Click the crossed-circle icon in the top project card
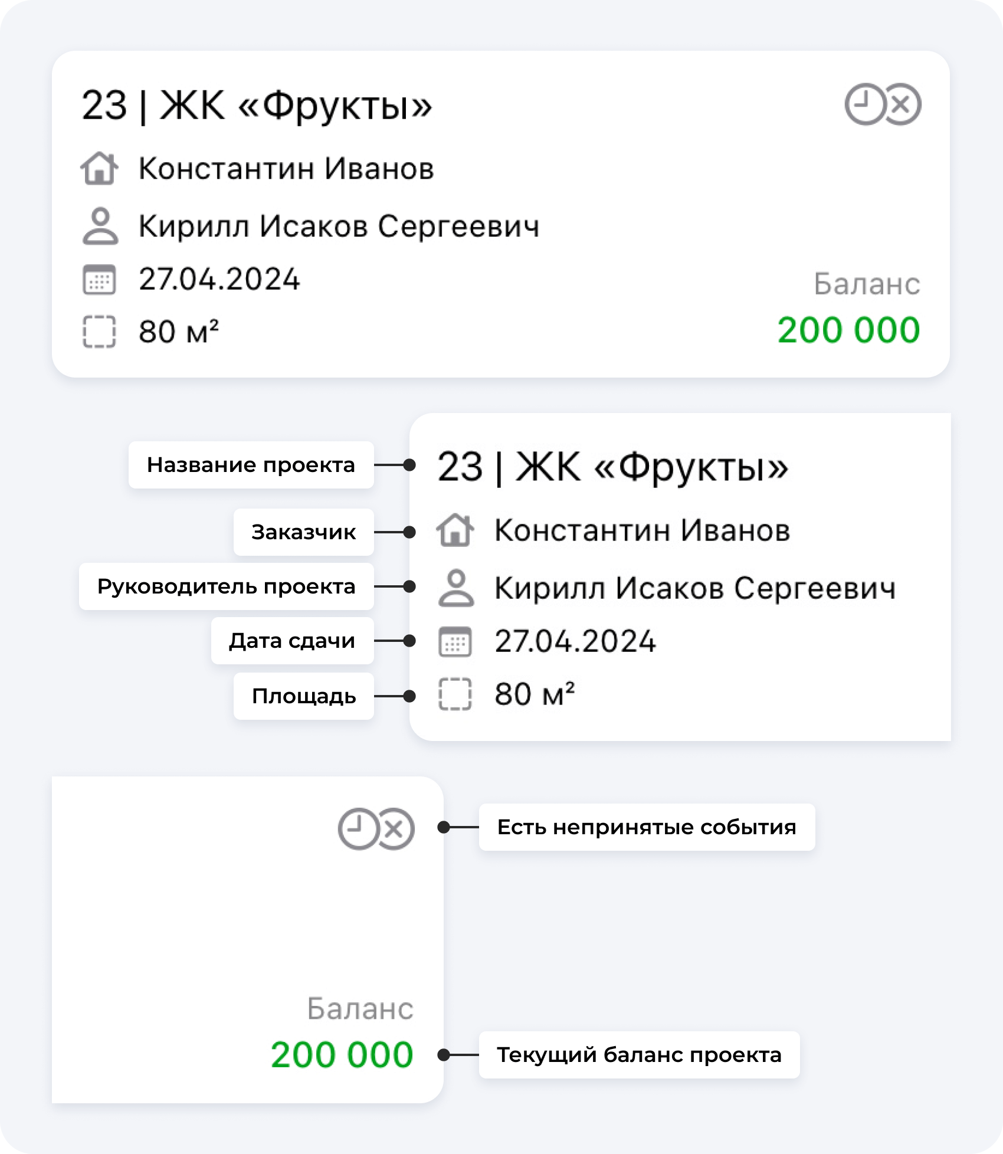Image resolution: width=1003 pixels, height=1154 pixels. tap(902, 105)
